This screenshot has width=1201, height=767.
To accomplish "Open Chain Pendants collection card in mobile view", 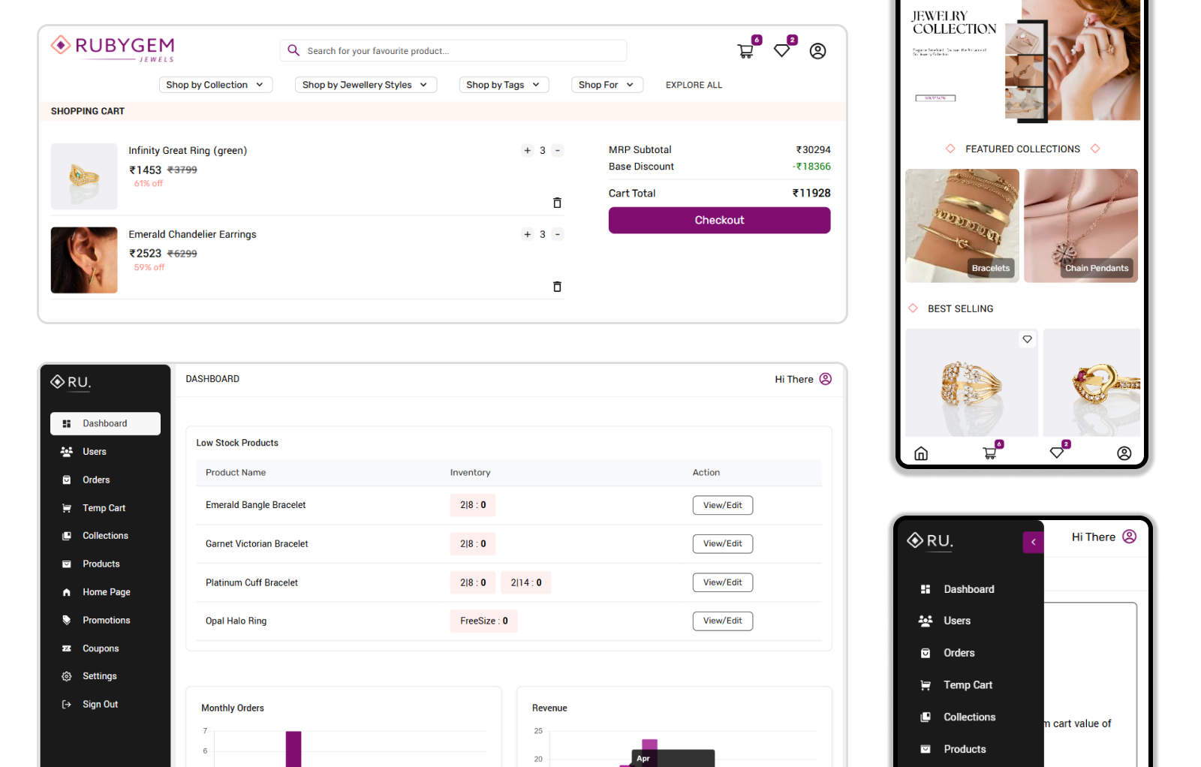I will (x=1081, y=225).
